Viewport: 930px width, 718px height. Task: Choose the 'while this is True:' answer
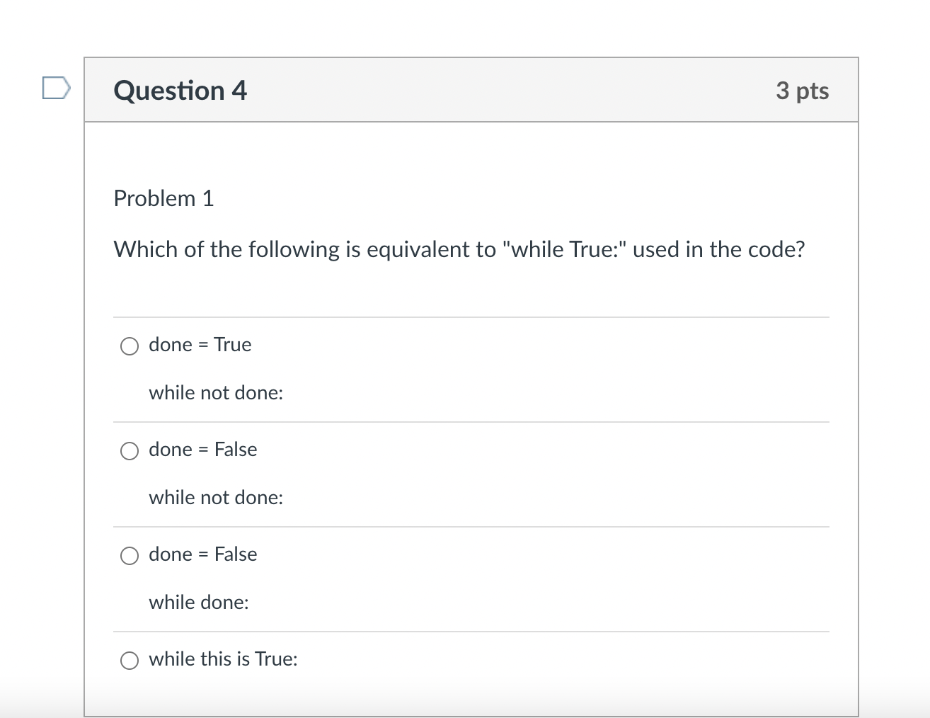pos(130,660)
